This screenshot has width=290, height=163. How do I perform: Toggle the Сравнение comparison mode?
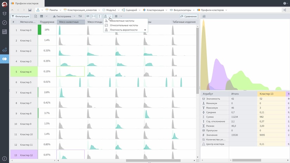[189, 17]
